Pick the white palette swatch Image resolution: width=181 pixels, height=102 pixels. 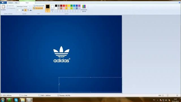point(56,8)
